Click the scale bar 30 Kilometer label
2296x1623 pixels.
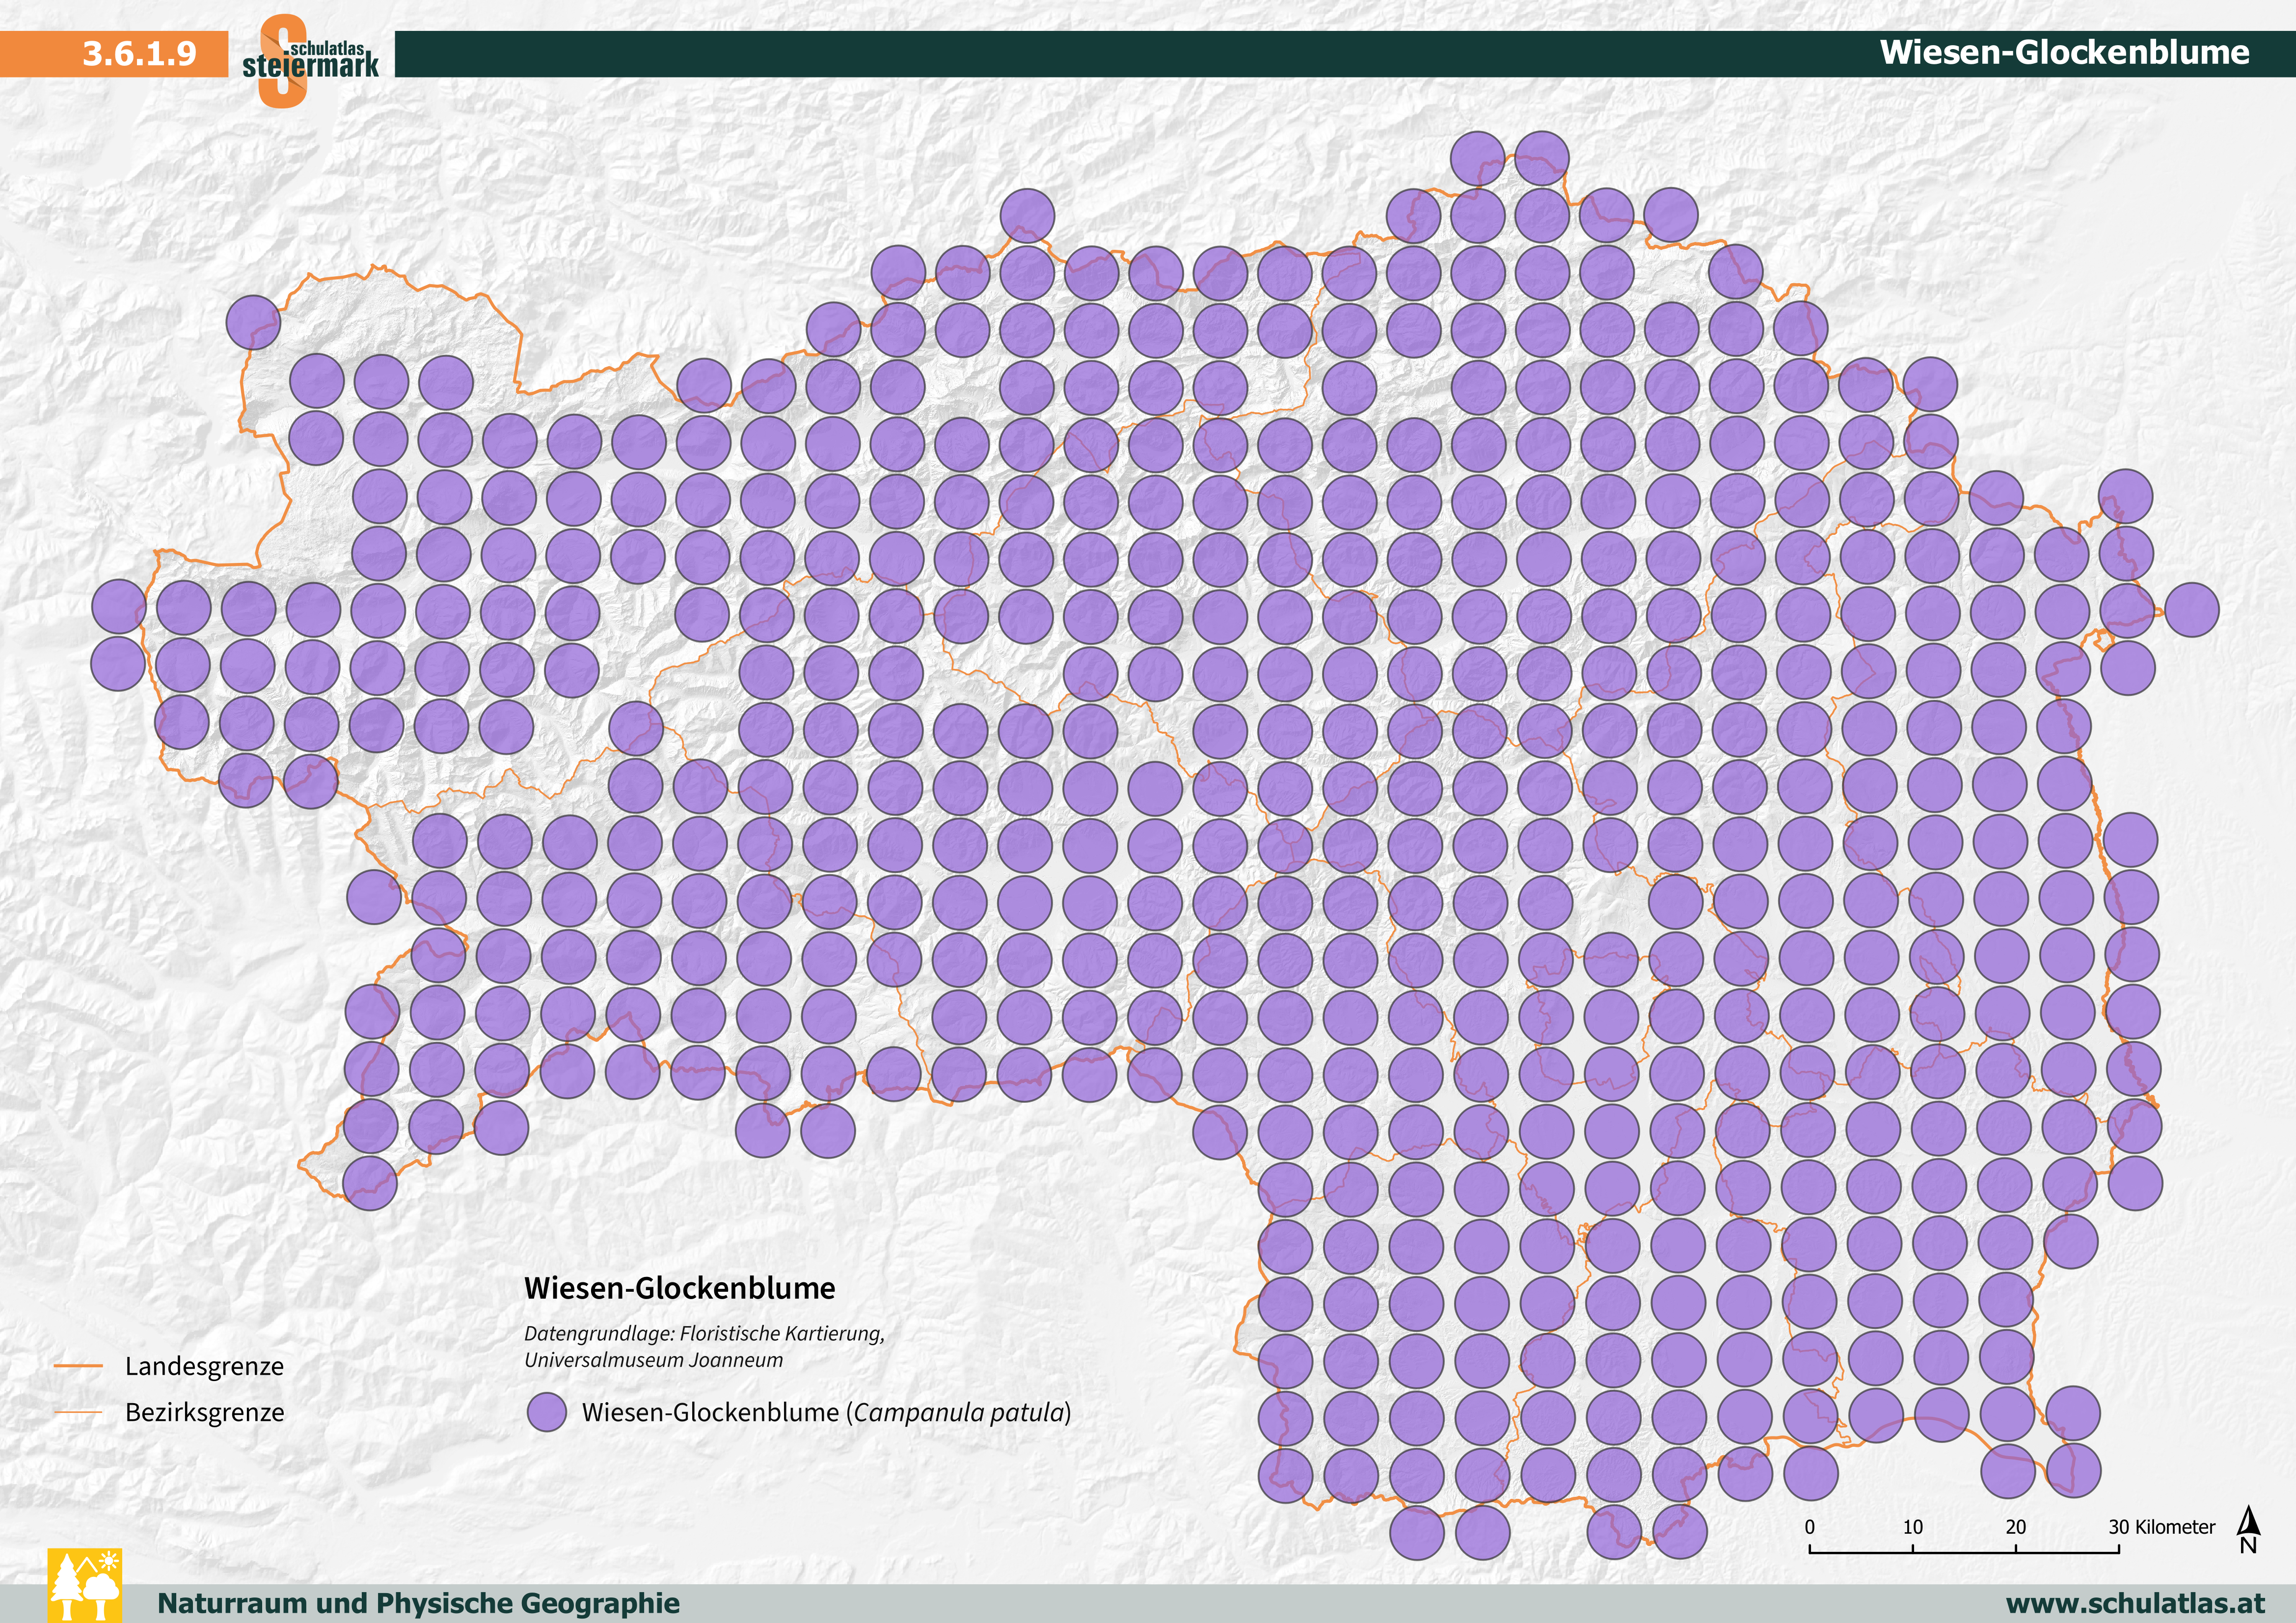click(2161, 1527)
